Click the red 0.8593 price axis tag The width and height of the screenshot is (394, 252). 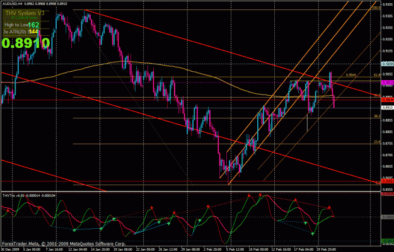[x=388, y=181]
